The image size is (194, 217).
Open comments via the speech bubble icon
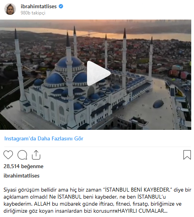tap(22, 155)
